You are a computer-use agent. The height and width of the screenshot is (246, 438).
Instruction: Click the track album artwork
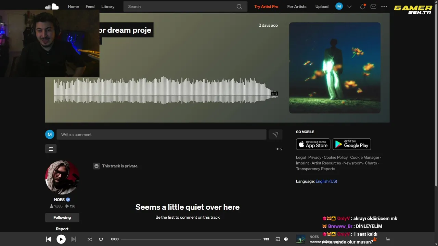(335, 68)
